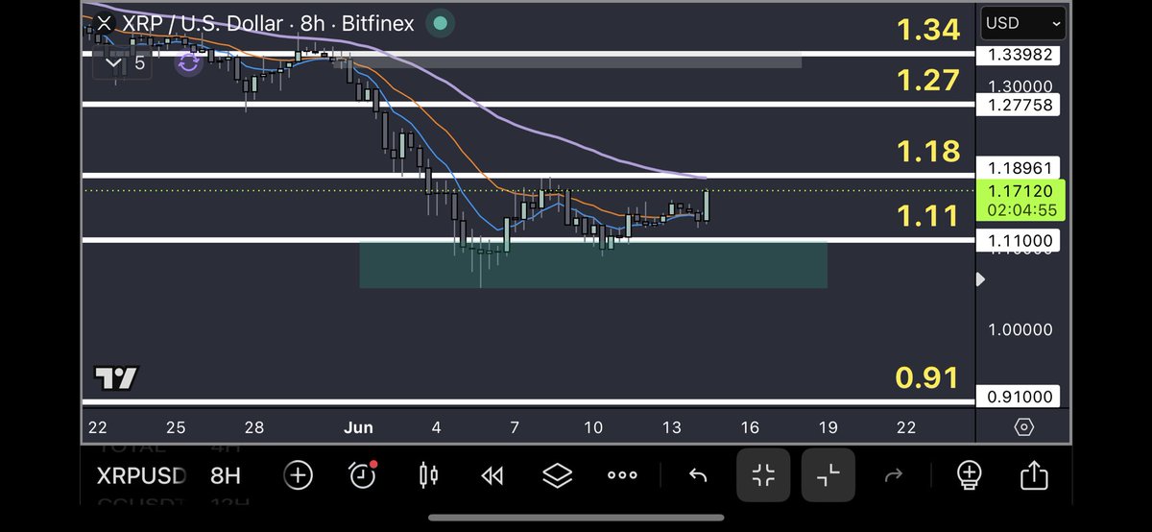Tap the chart title XRP / U.S. Dollar
This screenshot has width=1152, height=532.
point(203,23)
